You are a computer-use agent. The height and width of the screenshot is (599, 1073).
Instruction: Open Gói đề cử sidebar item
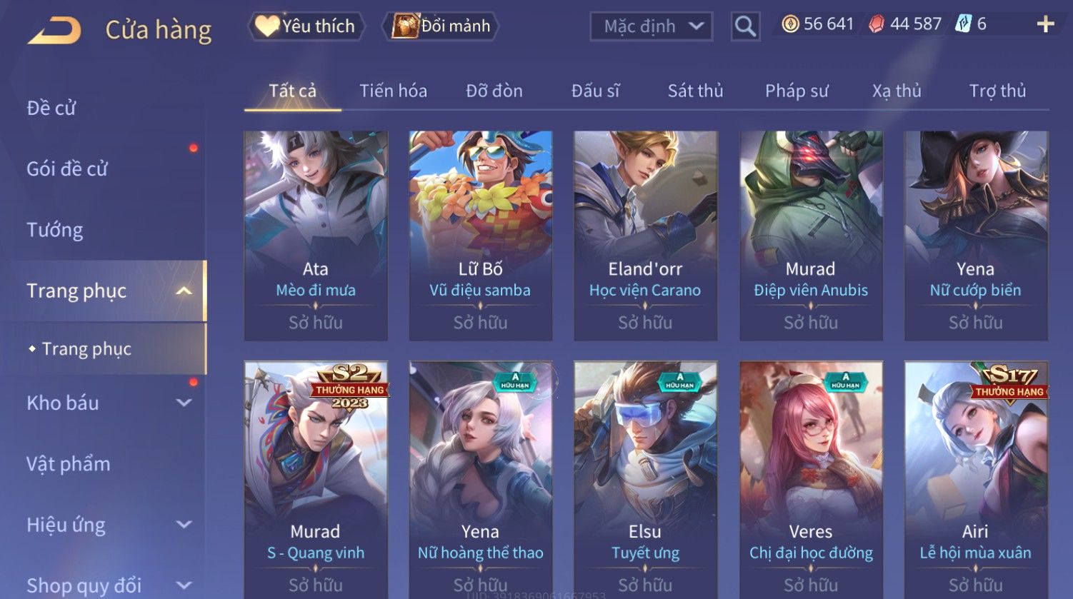(67, 169)
